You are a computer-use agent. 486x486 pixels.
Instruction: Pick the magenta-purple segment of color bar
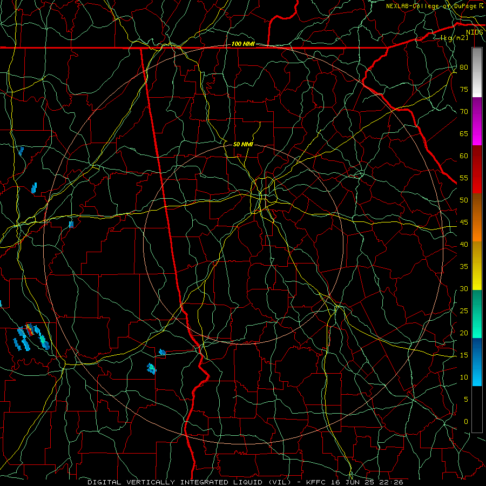tap(477, 121)
